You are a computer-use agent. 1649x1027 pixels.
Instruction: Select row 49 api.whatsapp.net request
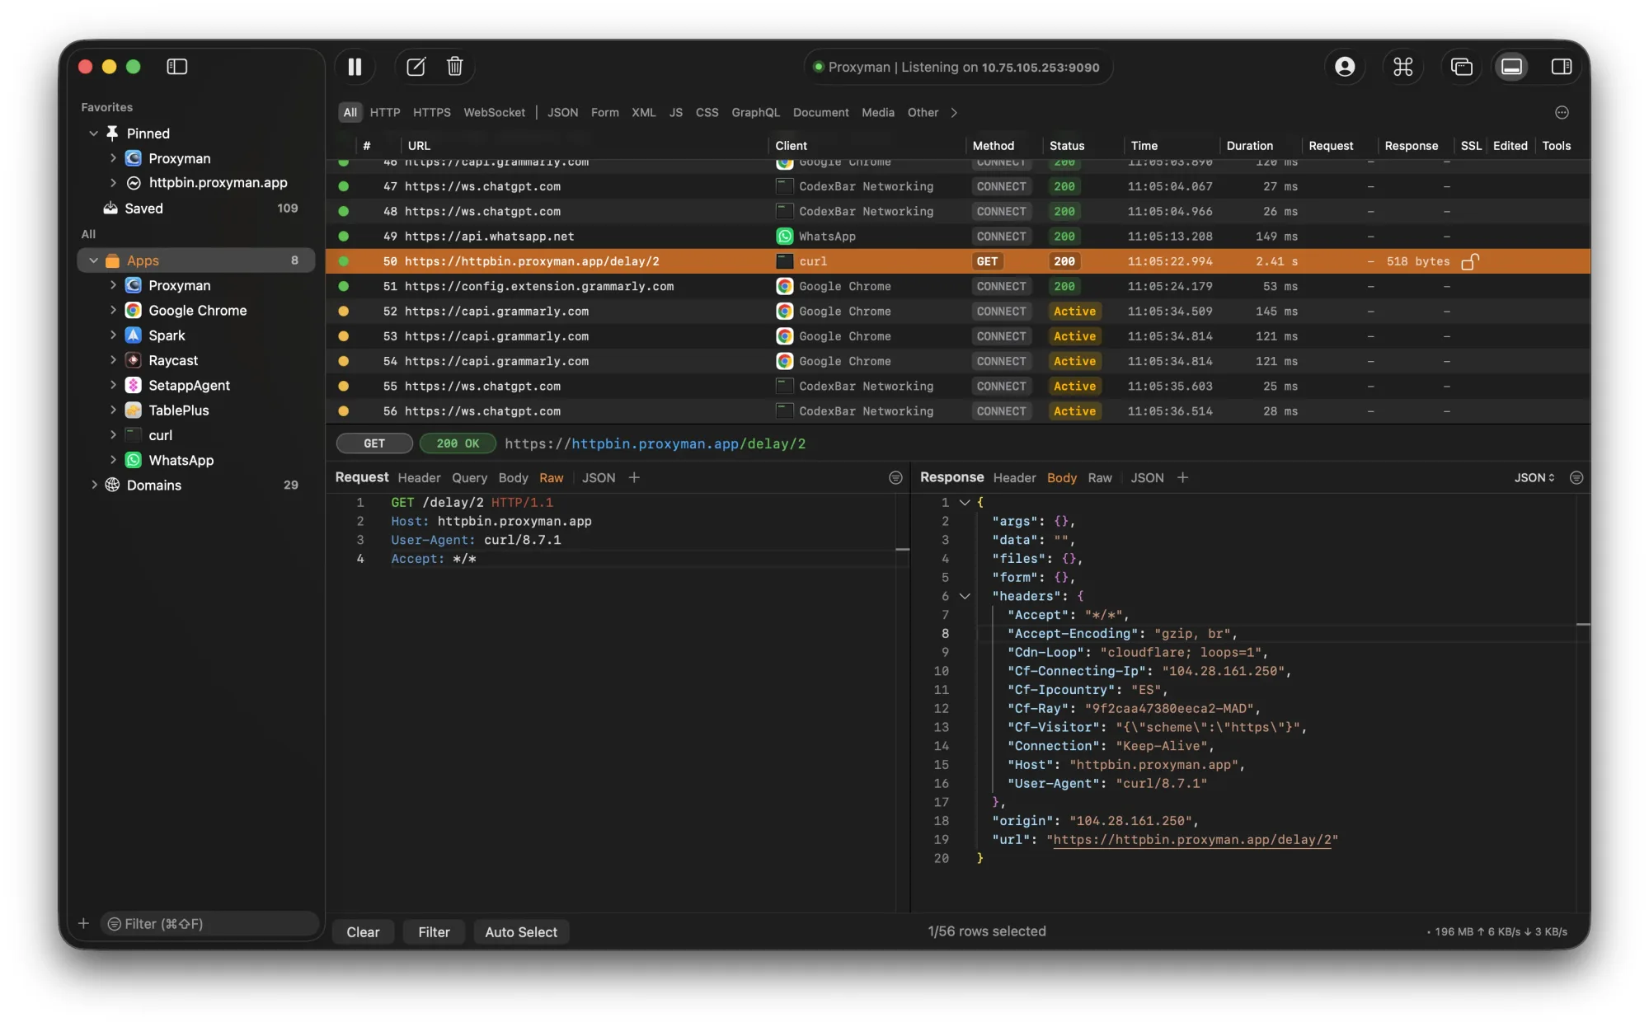pos(957,237)
